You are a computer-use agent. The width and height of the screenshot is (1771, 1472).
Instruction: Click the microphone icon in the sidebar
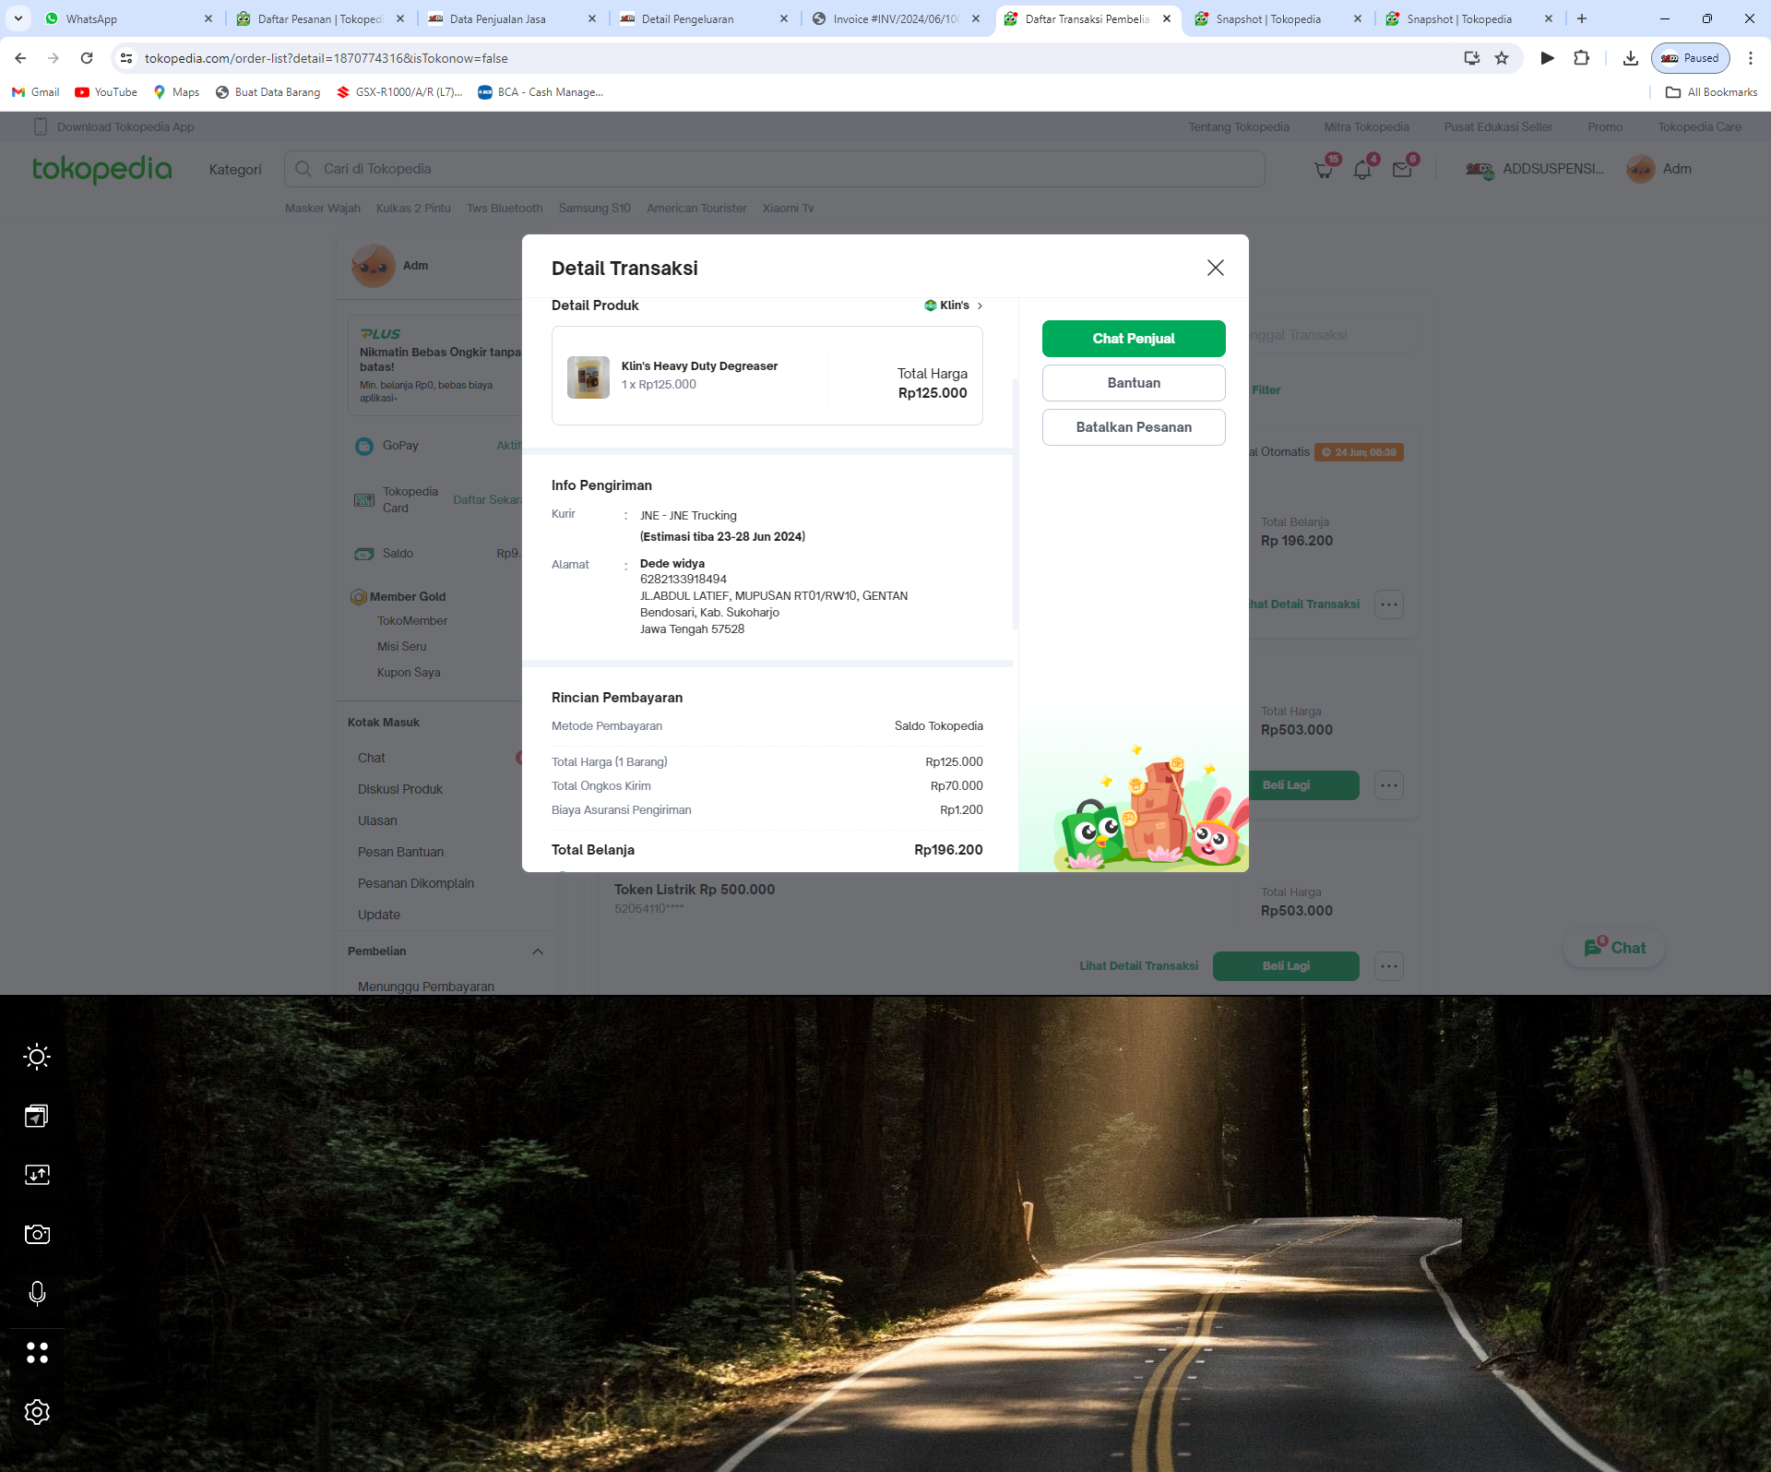37,1293
